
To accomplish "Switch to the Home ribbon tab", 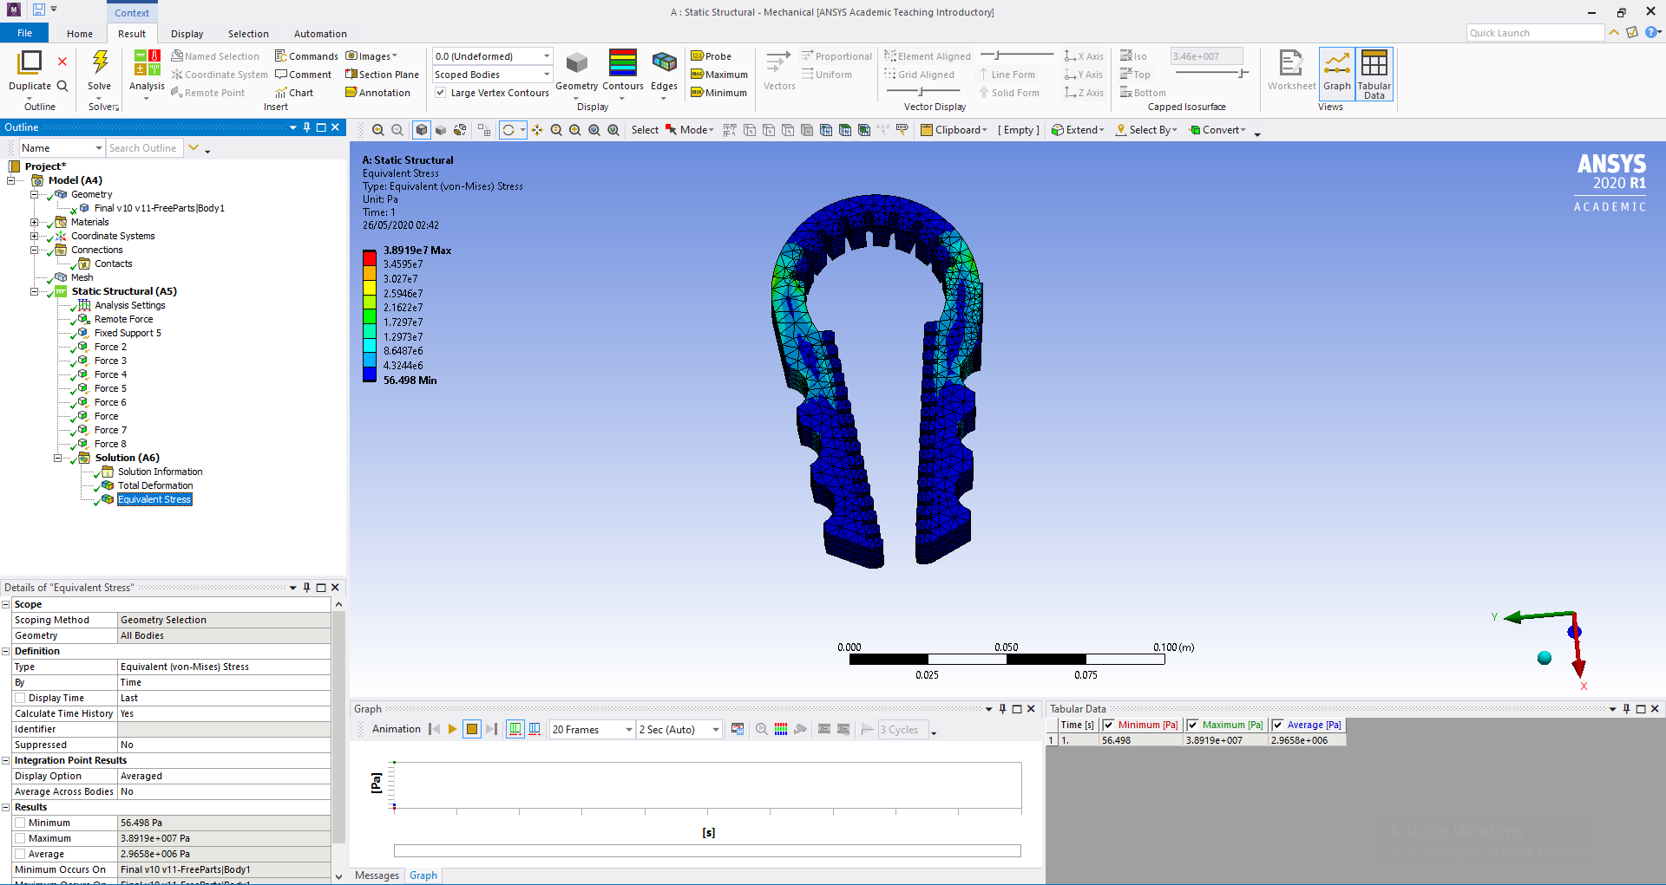I will click(80, 34).
